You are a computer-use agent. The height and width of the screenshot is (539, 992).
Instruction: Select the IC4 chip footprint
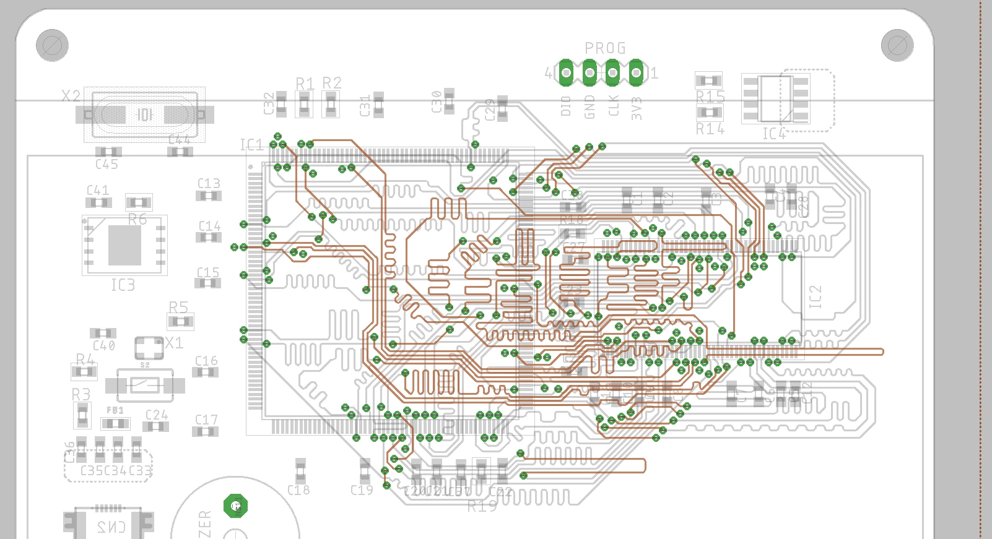[776, 99]
